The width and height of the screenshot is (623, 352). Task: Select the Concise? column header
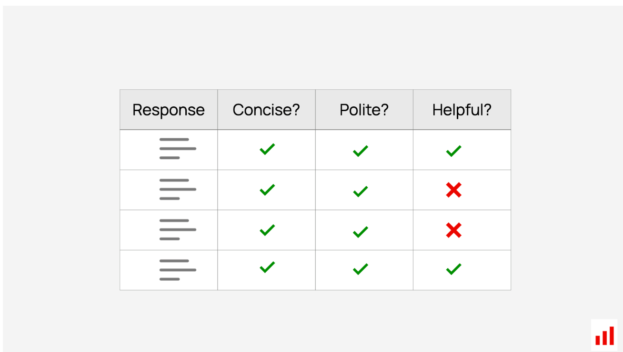(266, 110)
